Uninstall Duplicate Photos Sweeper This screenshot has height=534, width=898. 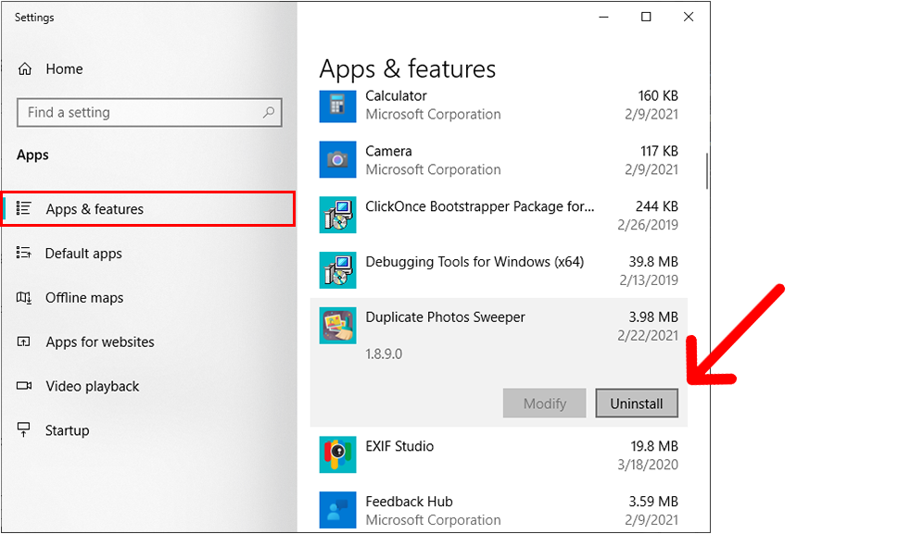[637, 404]
